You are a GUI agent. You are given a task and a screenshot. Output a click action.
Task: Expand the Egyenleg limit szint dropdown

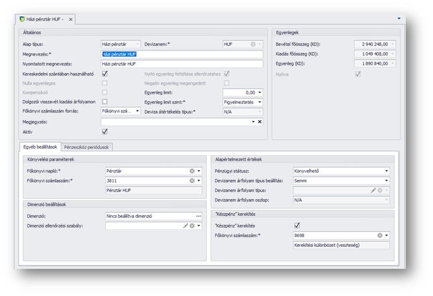(260, 102)
